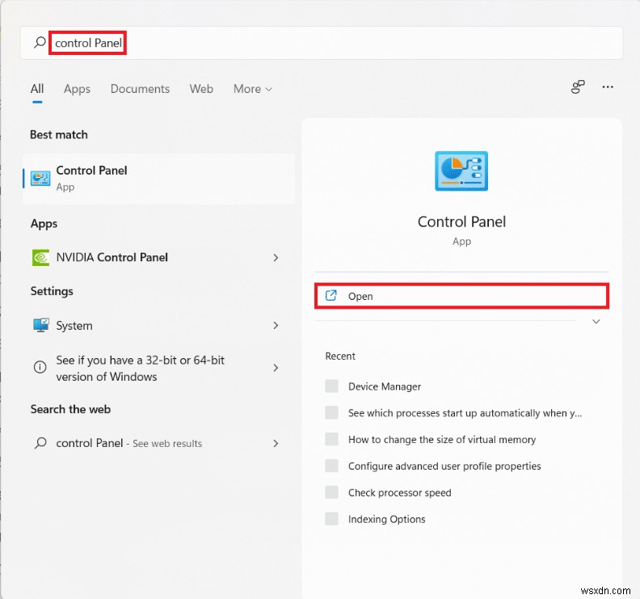Click into the search text field with control Panel
The width and height of the screenshot is (640, 599).
tap(322, 43)
